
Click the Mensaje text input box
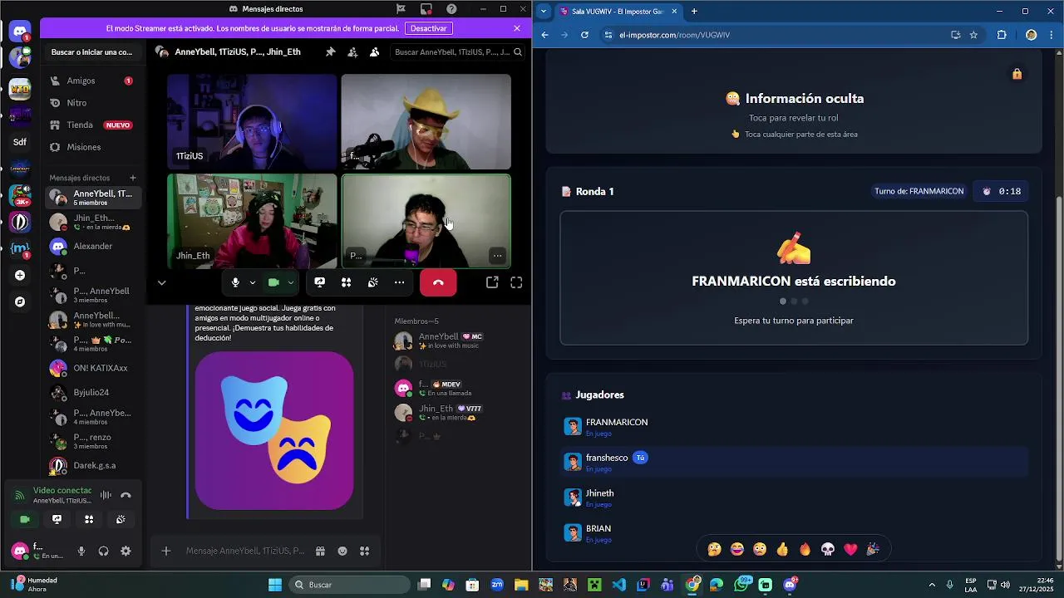245,551
